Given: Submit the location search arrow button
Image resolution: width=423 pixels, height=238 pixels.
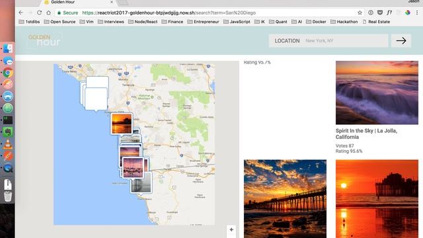Looking at the screenshot, I should 401,41.
